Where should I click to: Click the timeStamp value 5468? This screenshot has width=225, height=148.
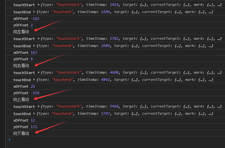click(114, 106)
